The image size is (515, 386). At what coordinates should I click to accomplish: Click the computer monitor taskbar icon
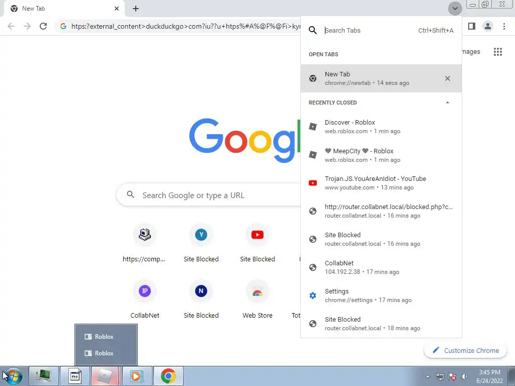pyautogui.click(x=44, y=376)
